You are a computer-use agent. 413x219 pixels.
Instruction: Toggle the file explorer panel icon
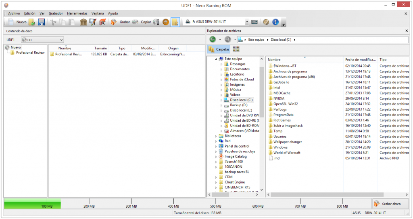point(175,22)
